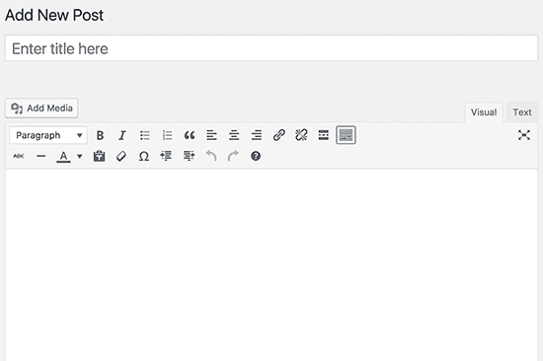The height and width of the screenshot is (361, 543).
Task: Toggle strikethrough formatting
Action: (19, 156)
